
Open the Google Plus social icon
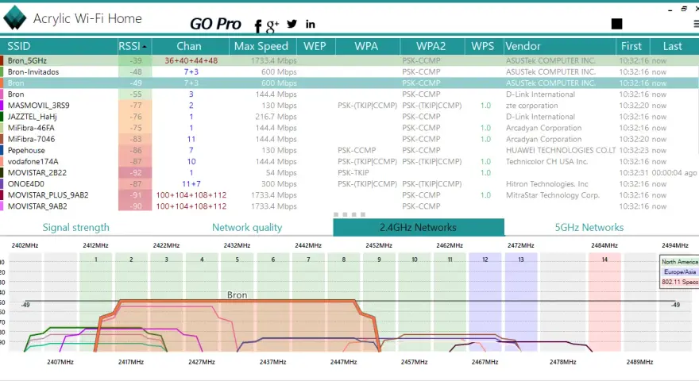tap(272, 26)
